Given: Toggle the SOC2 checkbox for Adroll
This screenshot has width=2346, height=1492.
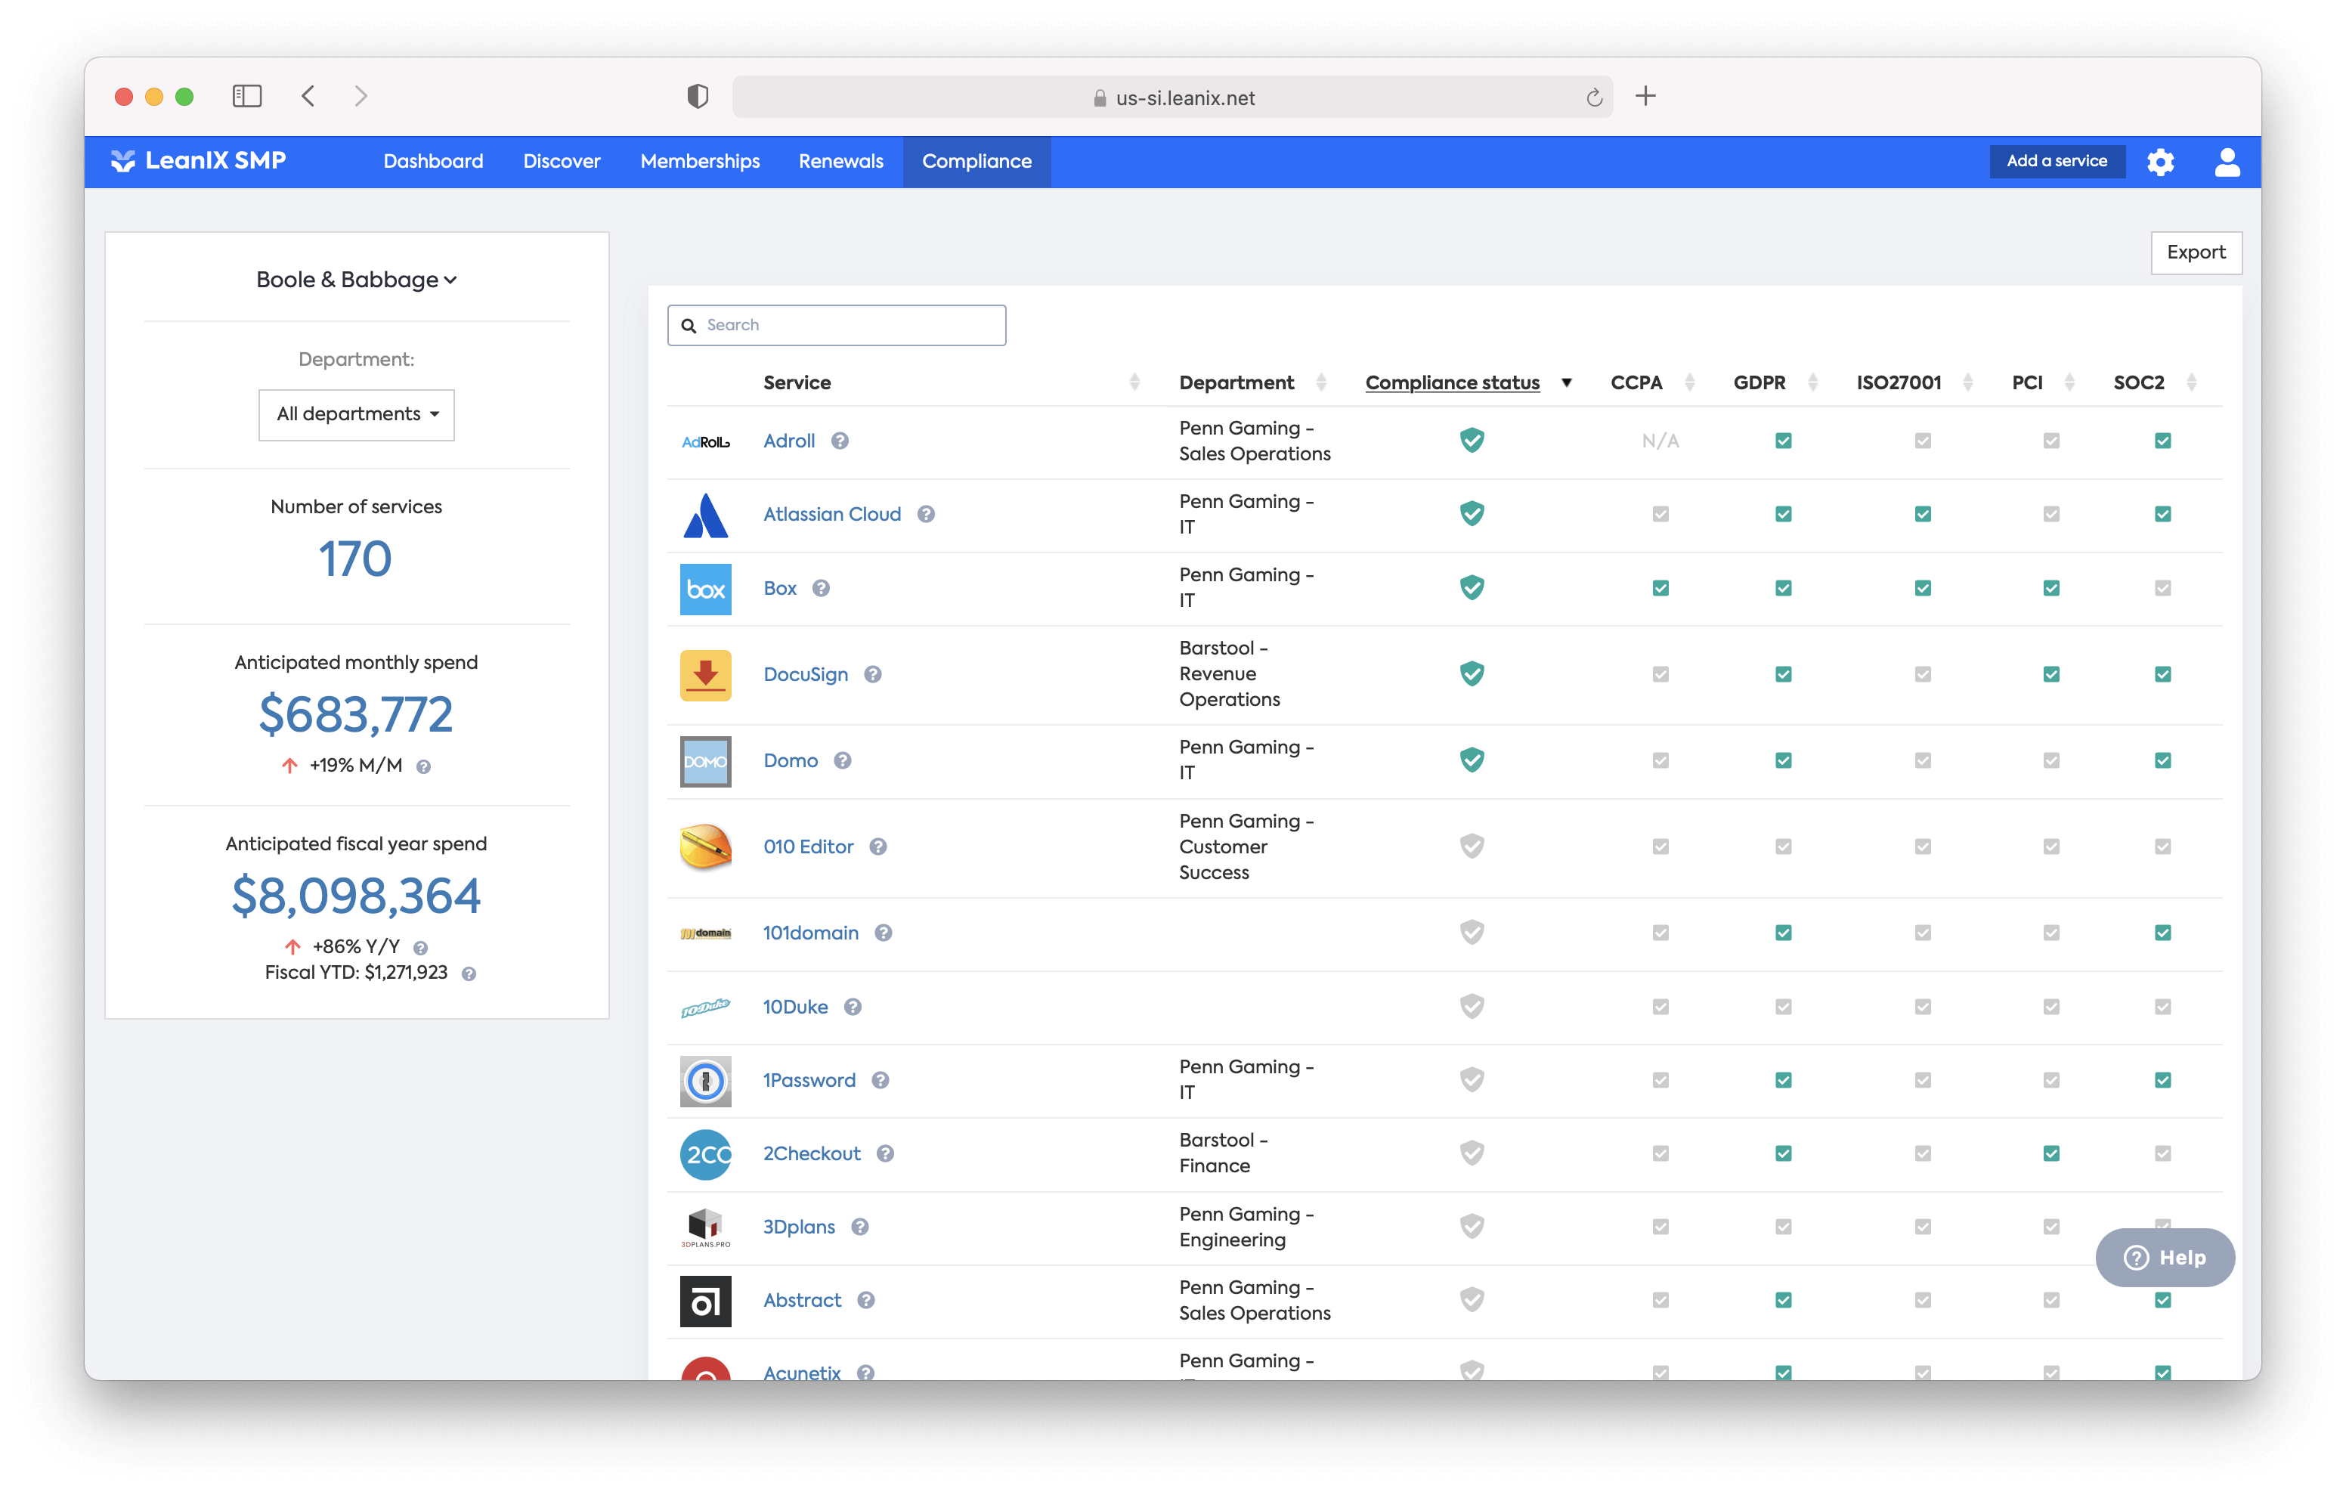Looking at the screenshot, I should (x=2162, y=441).
